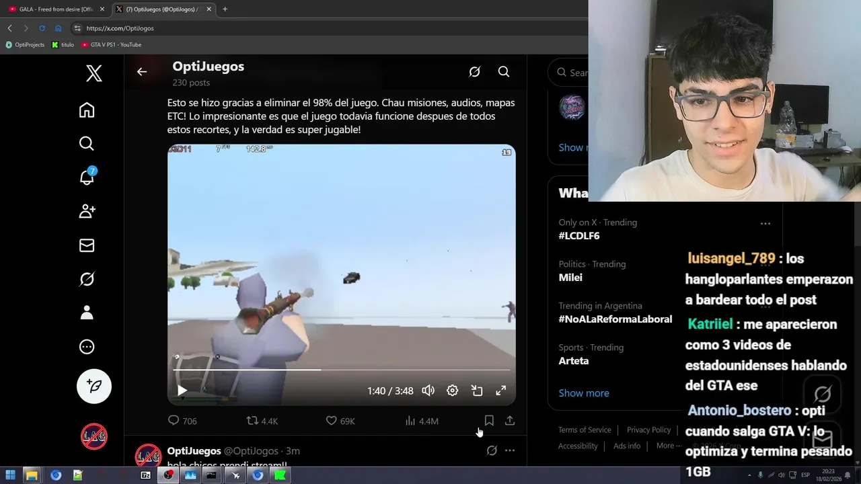Open 7-Zip from the taskbar
Screen dimensions: 861x484
coord(145,475)
